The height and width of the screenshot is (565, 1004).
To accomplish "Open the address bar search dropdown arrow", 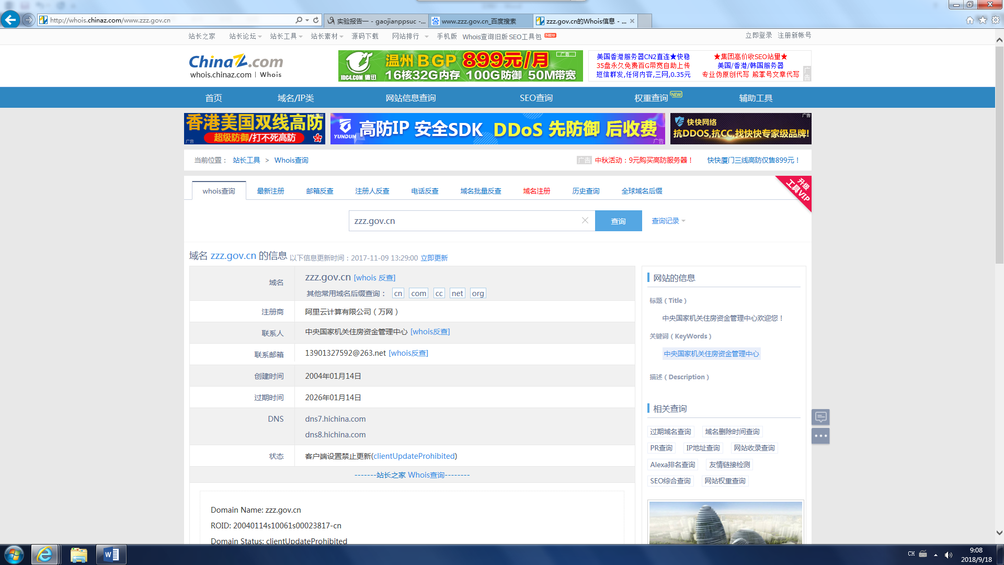I will 307,20.
